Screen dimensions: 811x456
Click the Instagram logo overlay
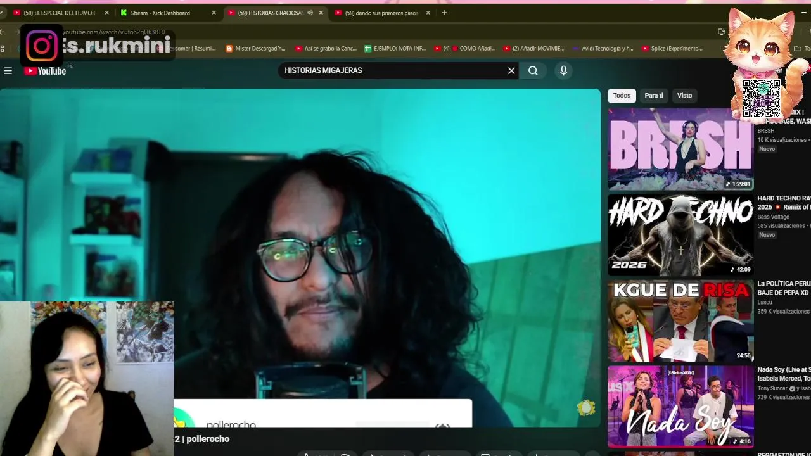point(42,46)
